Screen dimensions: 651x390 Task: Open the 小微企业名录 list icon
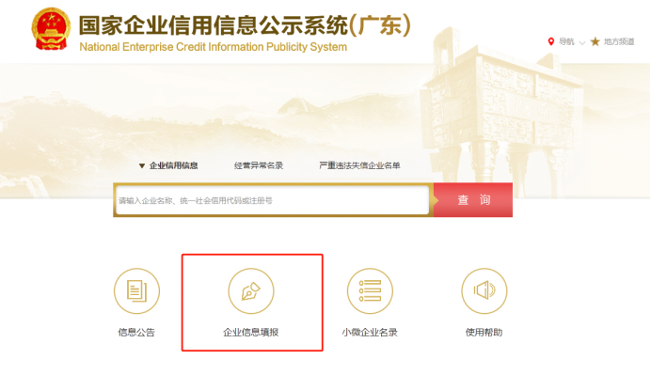pyautogui.click(x=370, y=290)
